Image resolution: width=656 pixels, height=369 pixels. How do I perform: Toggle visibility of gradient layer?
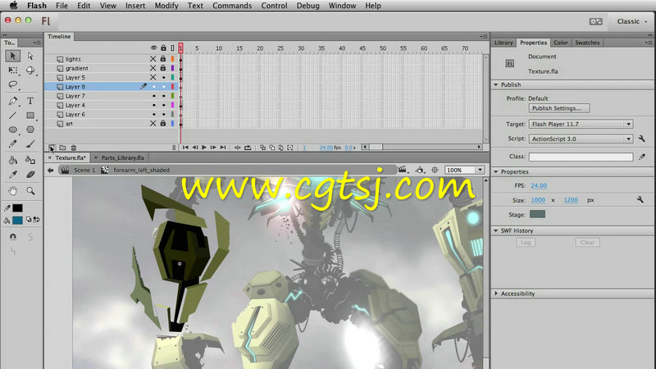tap(153, 68)
